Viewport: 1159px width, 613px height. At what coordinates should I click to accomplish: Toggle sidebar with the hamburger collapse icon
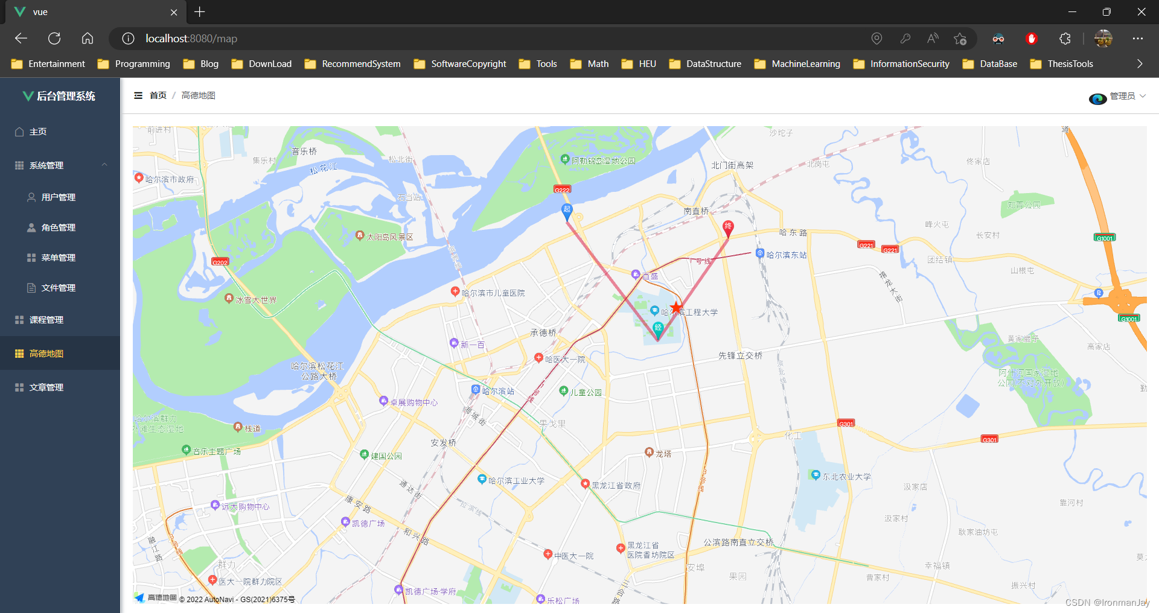click(138, 95)
